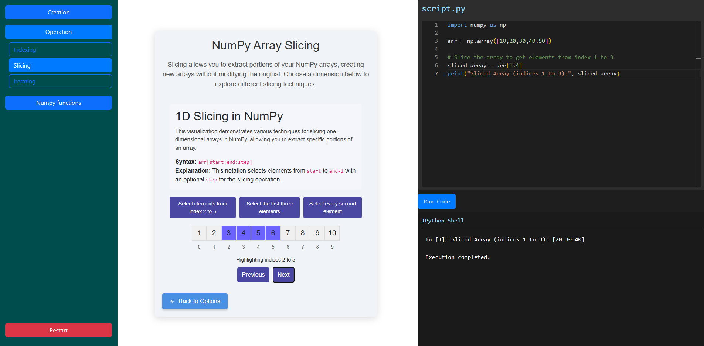Expand the Numpy functions section
This screenshot has height=346, width=704.
point(58,103)
